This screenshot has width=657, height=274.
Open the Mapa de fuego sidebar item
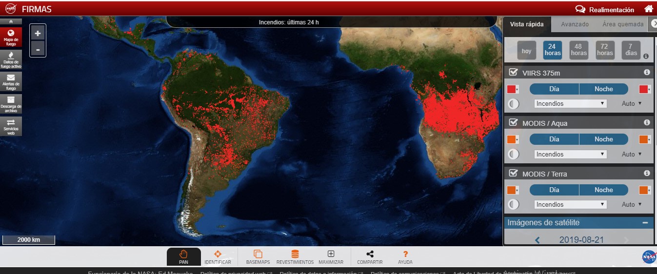point(11,37)
